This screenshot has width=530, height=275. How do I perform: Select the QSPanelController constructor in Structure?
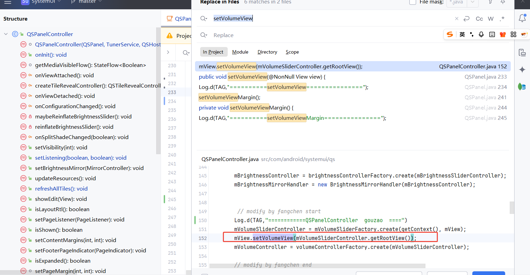pos(98,44)
